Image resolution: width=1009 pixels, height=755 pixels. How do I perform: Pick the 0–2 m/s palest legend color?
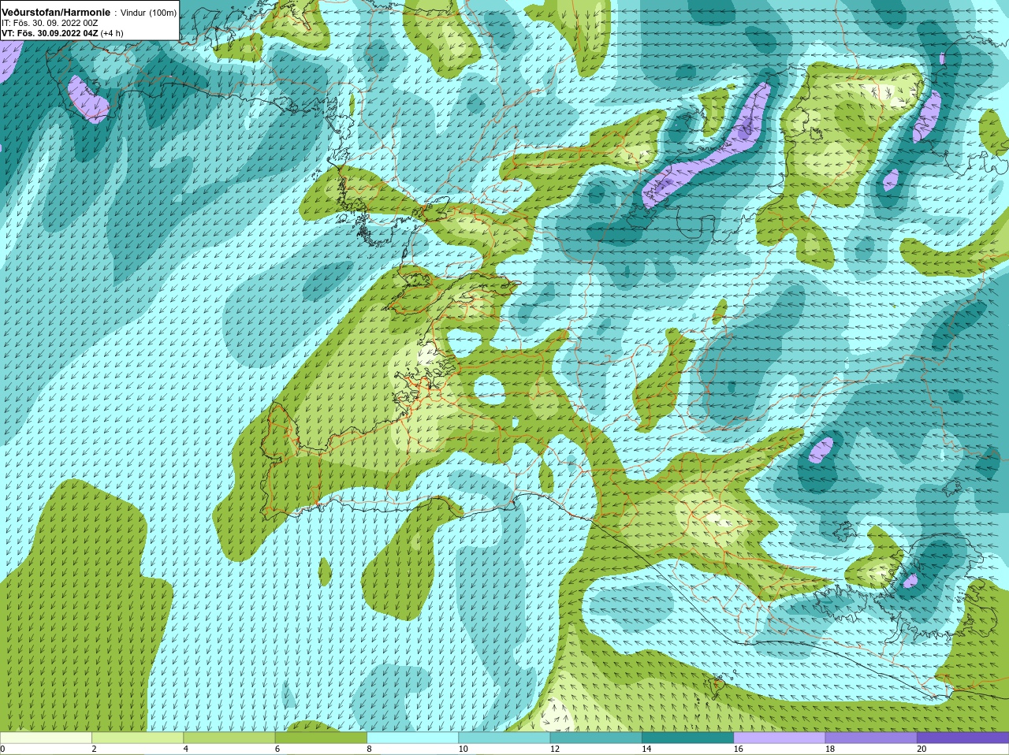click(46, 738)
